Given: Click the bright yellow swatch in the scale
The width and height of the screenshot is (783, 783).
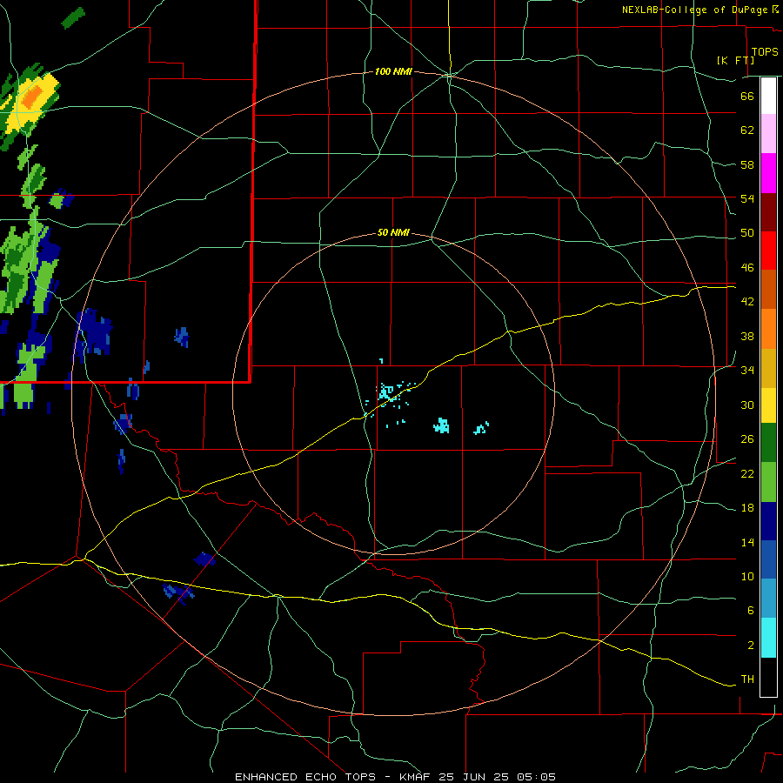Looking at the screenshot, I should 768,405.
